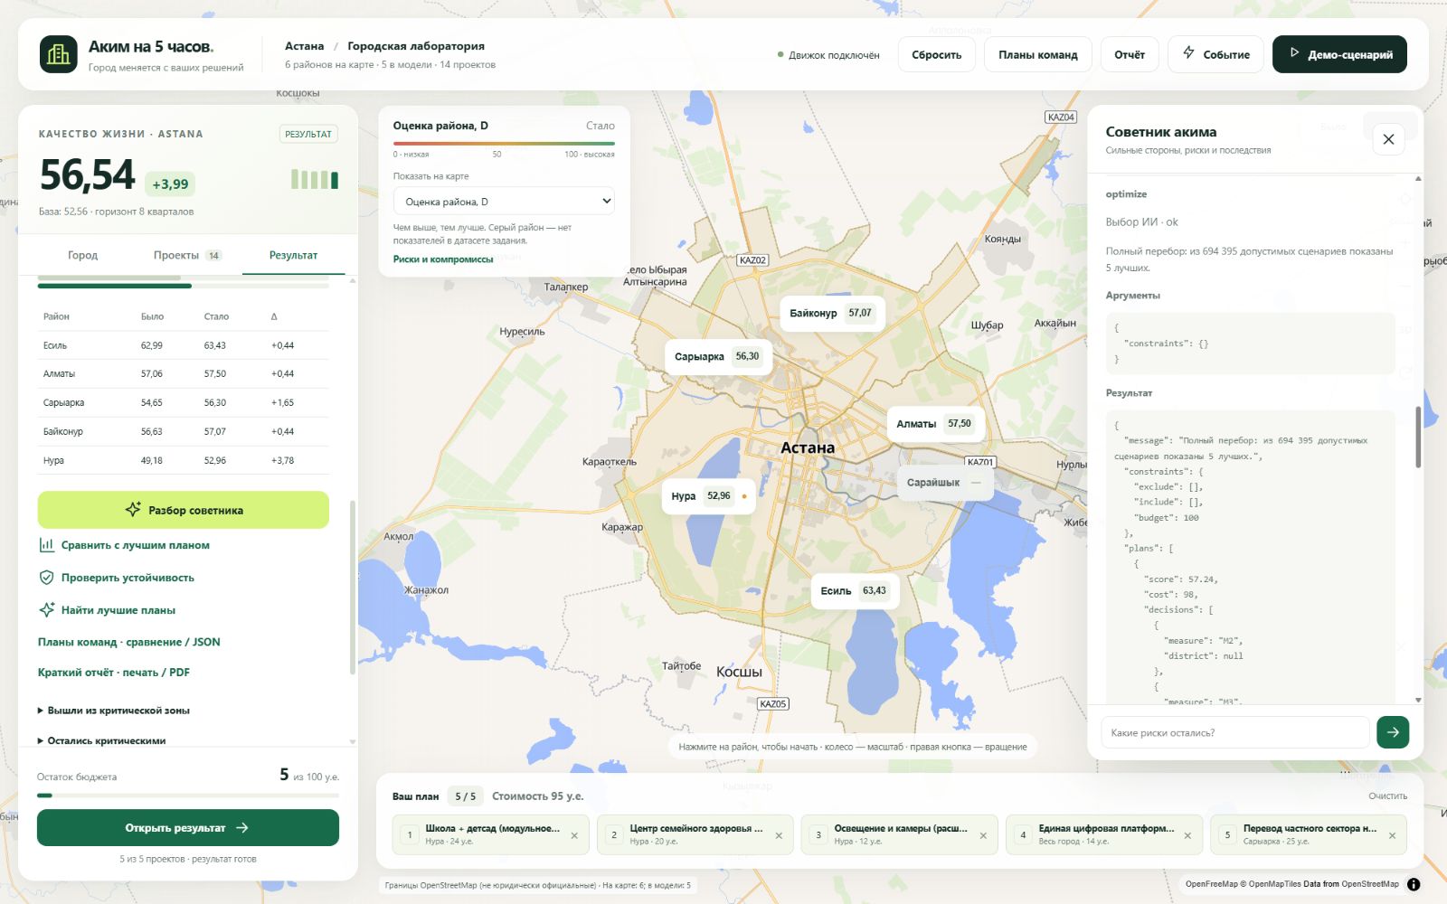
Task: Click the Астана breadcrumb
Action: [x=304, y=46]
